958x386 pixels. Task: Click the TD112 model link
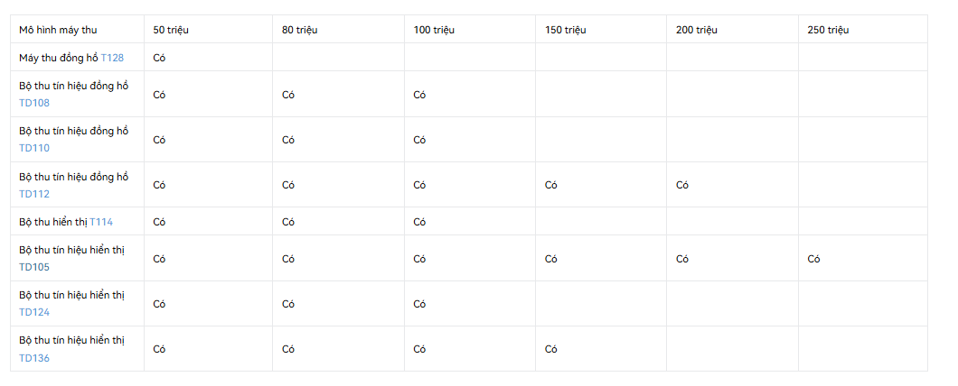34,194
